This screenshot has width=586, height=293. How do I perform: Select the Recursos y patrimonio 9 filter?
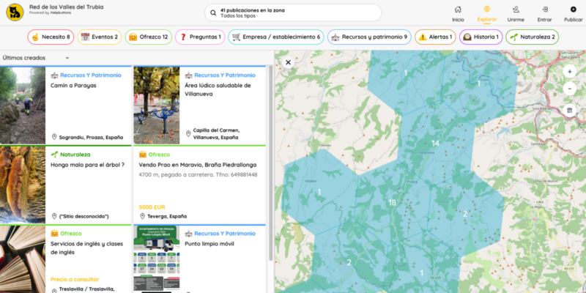click(368, 37)
